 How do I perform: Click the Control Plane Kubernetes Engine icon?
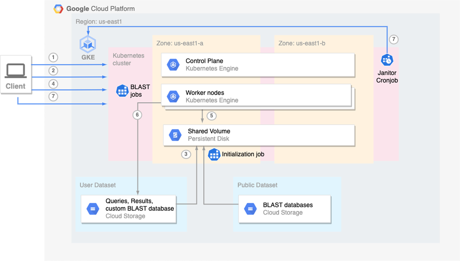point(173,65)
